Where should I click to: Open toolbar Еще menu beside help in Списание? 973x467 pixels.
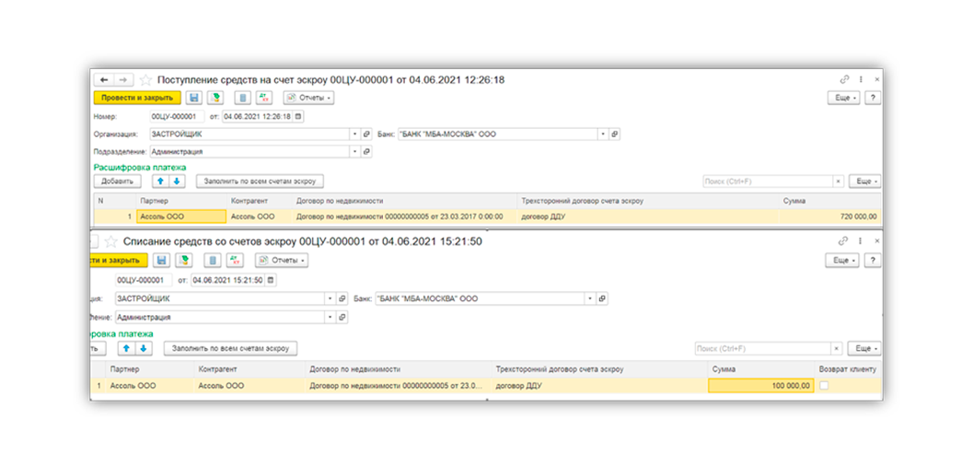point(842,261)
